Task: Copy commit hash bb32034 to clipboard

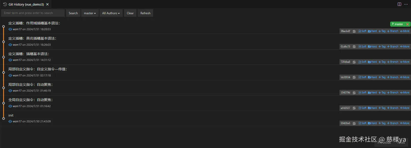Action: coord(354,77)
